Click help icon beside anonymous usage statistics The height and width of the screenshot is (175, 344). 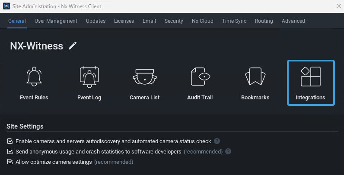[x=228, y=151]
